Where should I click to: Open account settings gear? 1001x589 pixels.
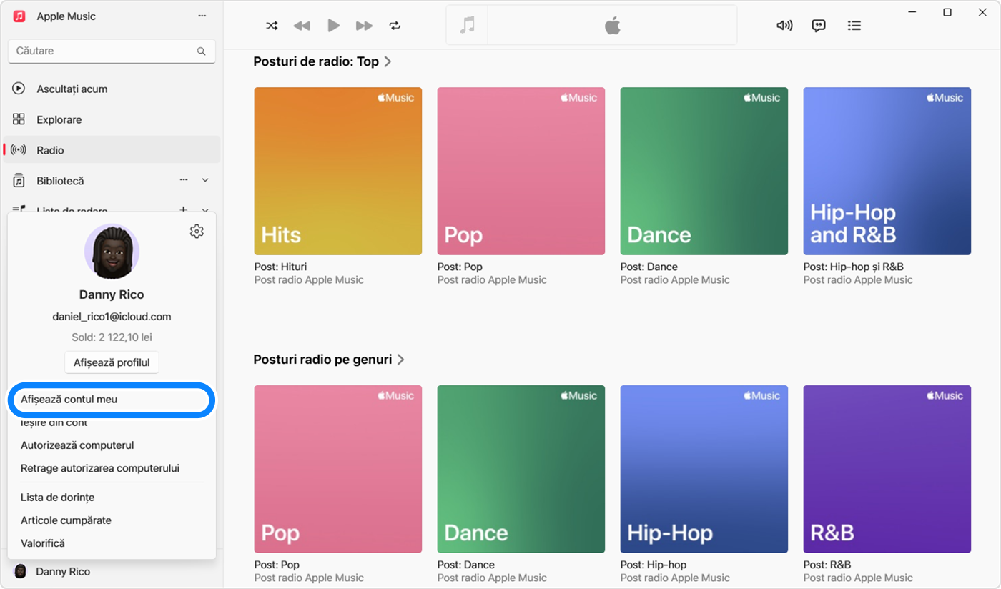197,232
